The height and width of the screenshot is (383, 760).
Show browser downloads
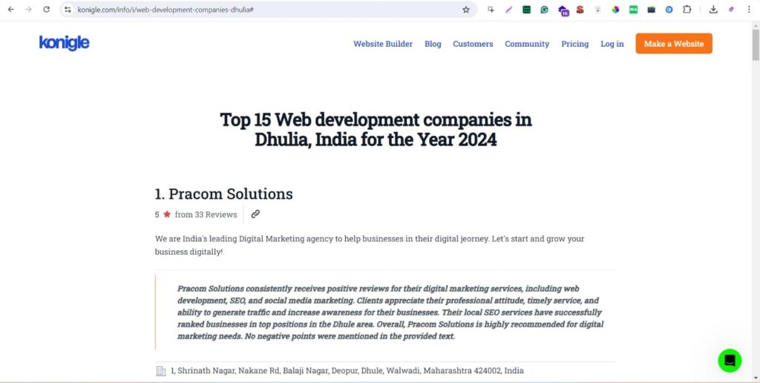click(713, 9)
